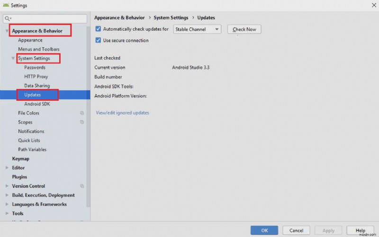Click the Last checked label
The image size is (379, 237).
108,58
